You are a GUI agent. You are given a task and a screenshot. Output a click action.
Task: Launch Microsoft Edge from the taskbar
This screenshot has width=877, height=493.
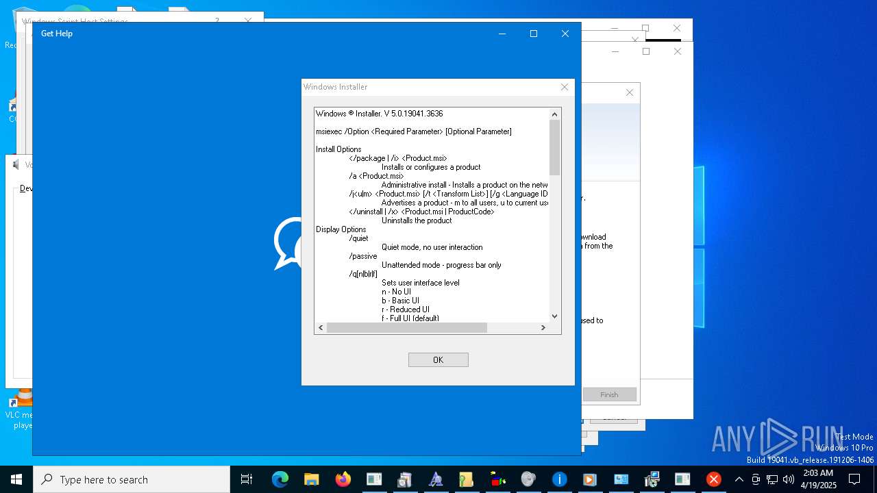pyautogui.click(x=280, y=479)
